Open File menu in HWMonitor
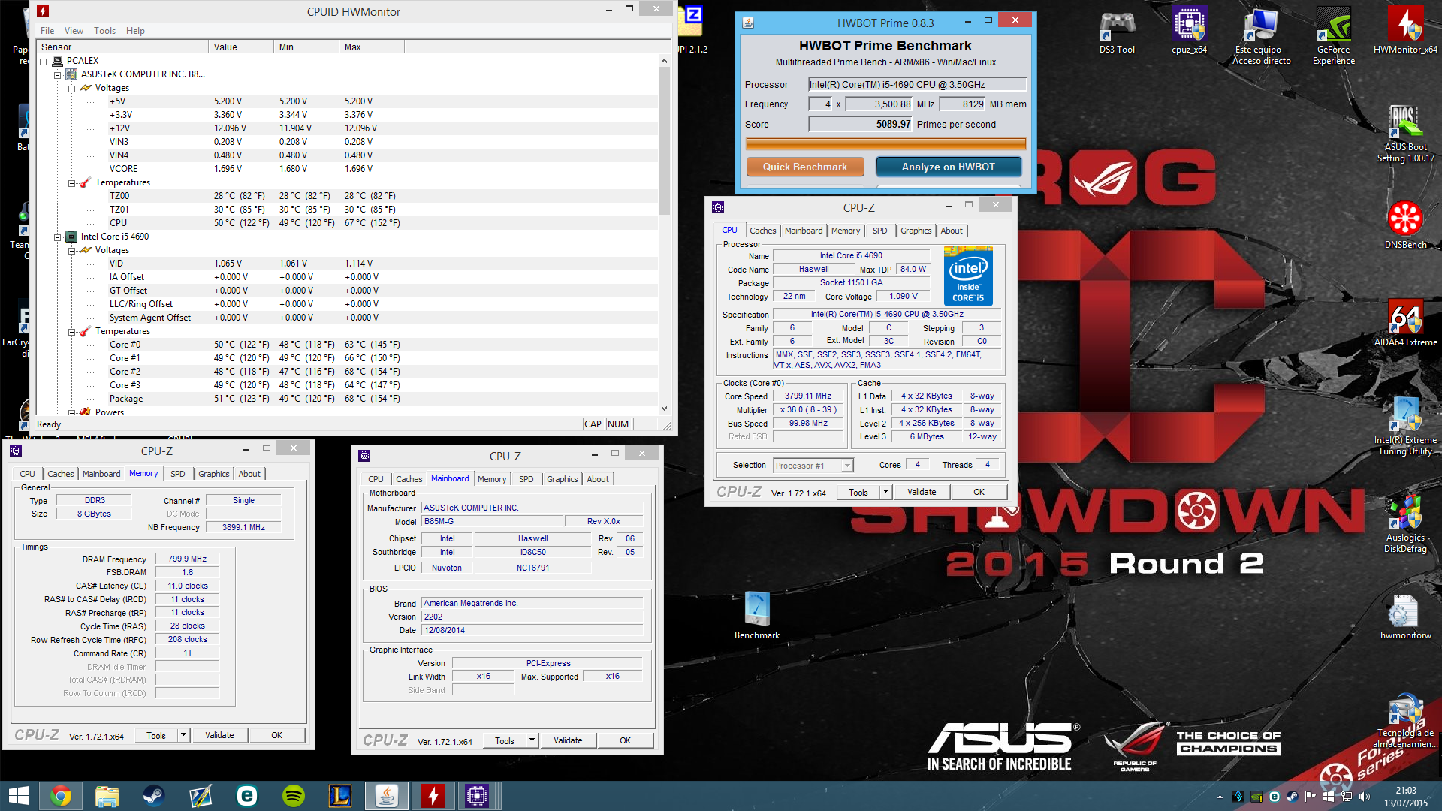This screenshot has width=1442, height=811. 47,31
